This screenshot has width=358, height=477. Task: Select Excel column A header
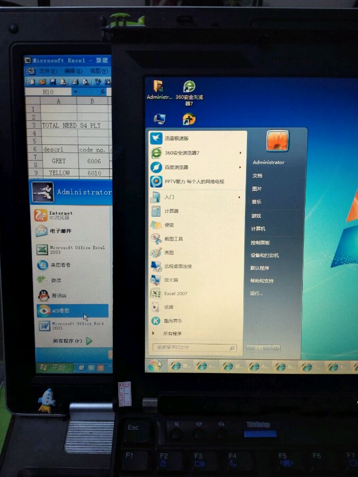(58, 101)
